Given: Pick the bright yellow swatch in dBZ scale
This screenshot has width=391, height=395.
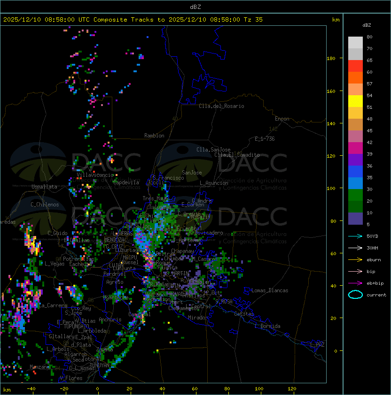Looking at the screenshot, I should pos(355,101).
